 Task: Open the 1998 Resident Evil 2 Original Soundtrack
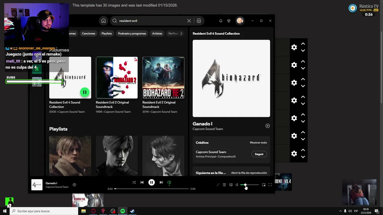pos(112,105)
